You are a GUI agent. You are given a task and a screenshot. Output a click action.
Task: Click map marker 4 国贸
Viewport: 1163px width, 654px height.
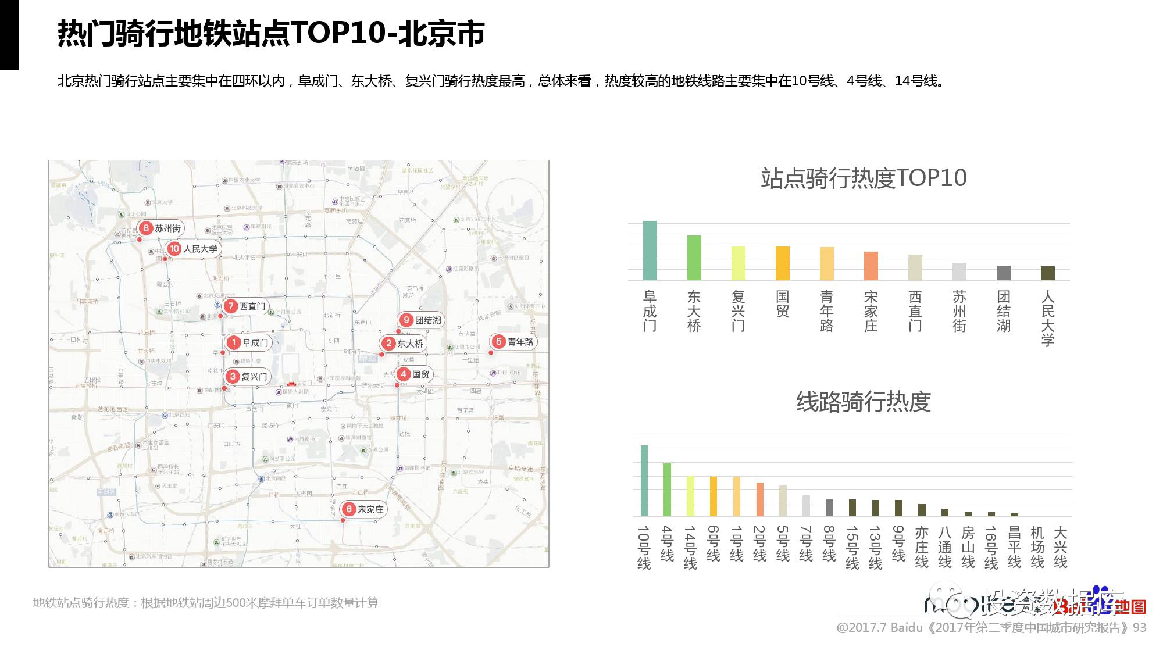413,374
